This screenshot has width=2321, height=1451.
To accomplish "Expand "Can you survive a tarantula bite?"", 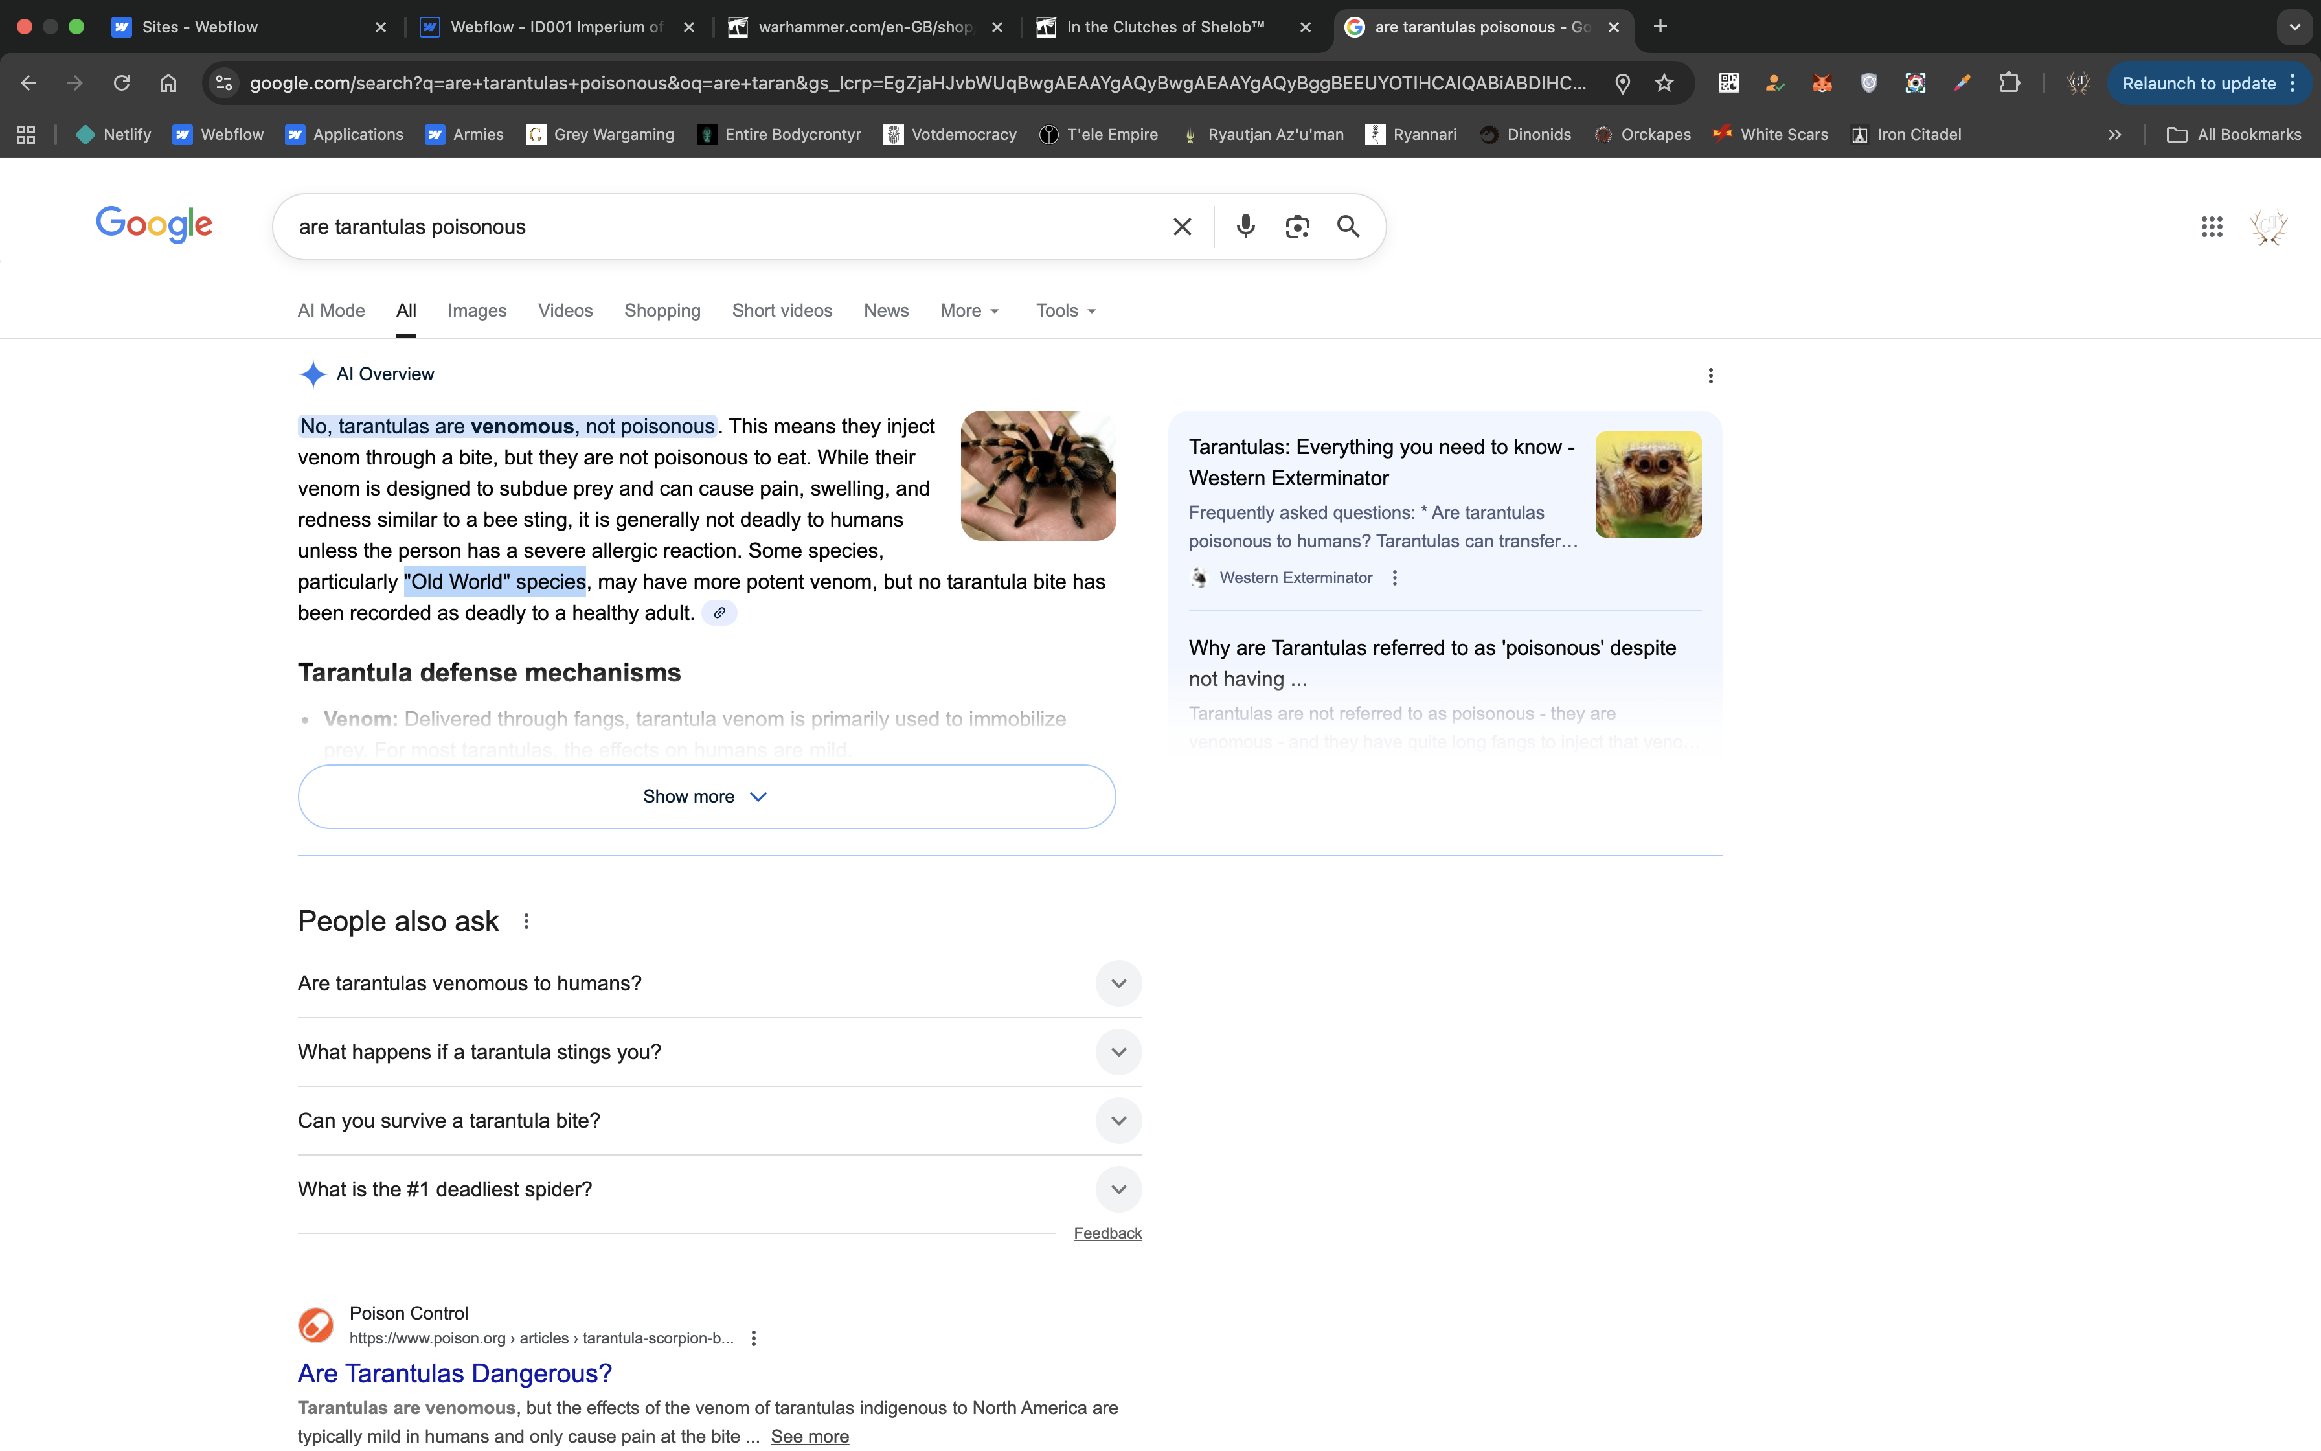I will tap(1118, 1121).
